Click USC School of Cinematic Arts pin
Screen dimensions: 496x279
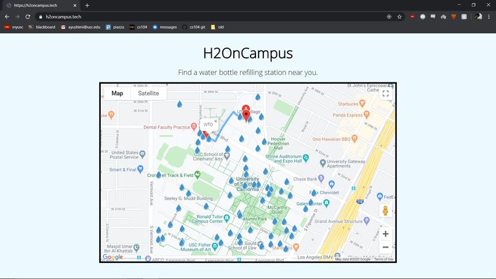(227, 156)
